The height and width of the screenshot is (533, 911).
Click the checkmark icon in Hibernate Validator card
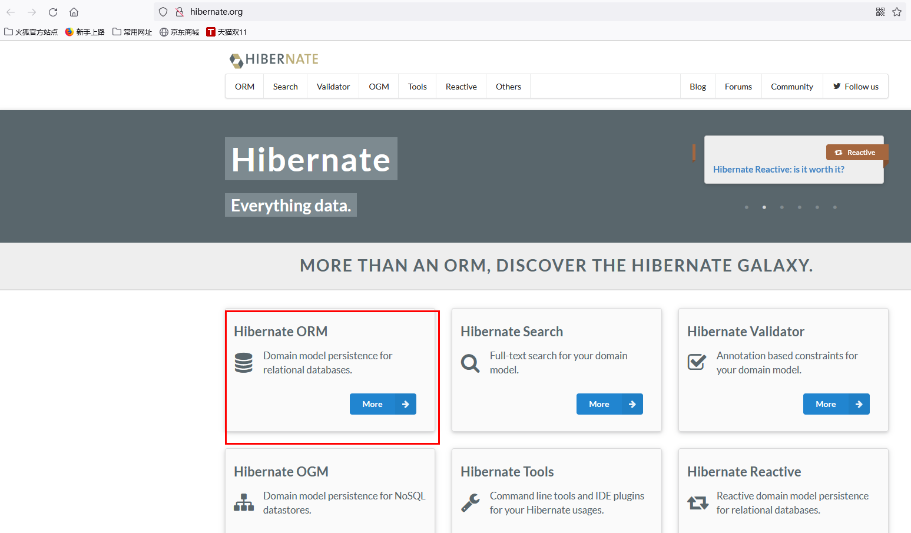[x=697, y=362]
